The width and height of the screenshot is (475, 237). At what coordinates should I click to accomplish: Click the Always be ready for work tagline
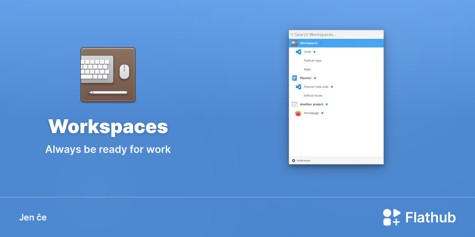click(x=108, y=149)
